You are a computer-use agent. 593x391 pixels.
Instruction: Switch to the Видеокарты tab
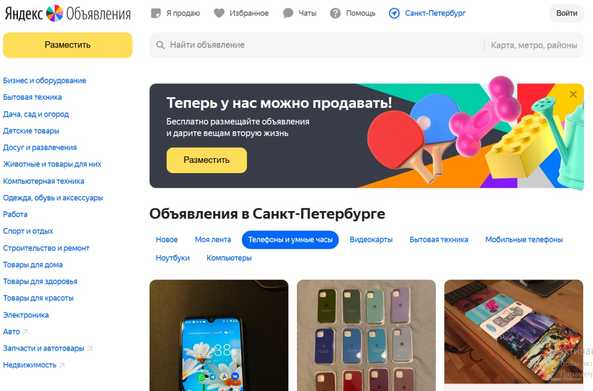(x=371, y=240)
